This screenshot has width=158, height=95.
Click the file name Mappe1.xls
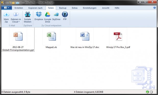[51, 47]
